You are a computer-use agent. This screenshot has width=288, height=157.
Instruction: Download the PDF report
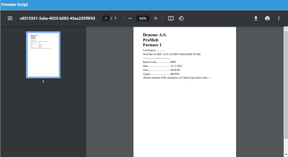pos(256,18)
